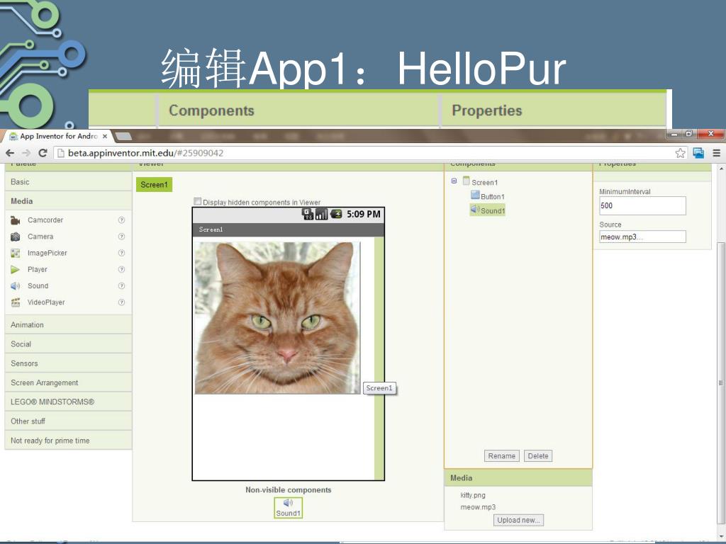Open help for Camcorder component

click(x=121, y=220)
